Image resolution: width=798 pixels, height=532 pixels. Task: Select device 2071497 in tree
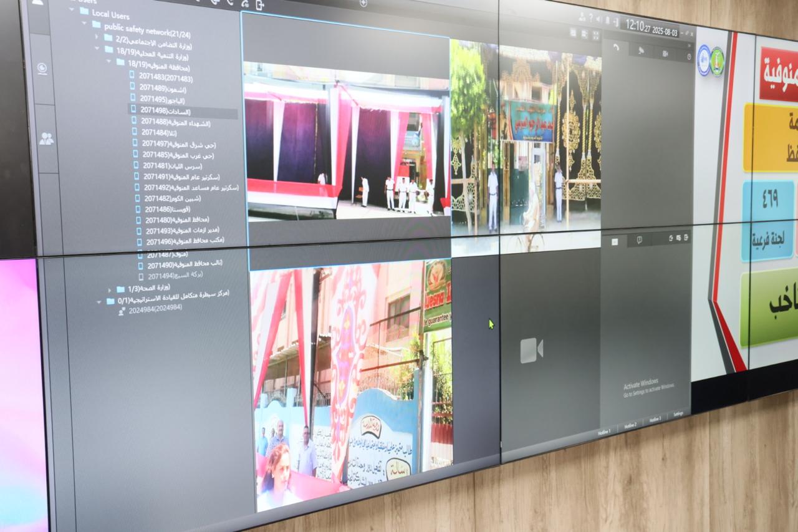(175, 144)
